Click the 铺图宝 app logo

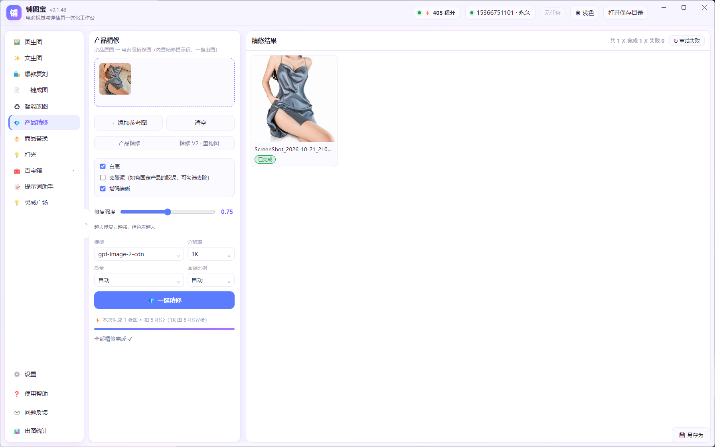coord(14,13)
